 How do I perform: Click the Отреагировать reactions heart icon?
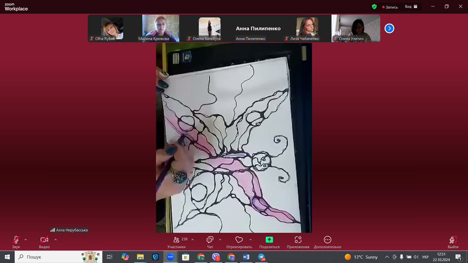click(239, 240)
